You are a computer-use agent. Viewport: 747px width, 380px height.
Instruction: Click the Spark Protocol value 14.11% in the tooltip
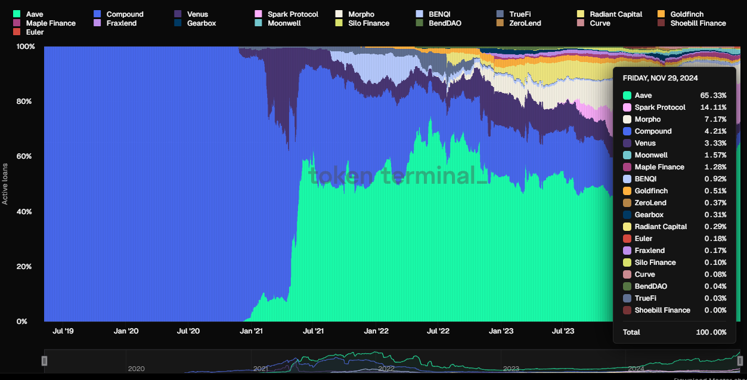pyautogui.click(x=714, y=107)
